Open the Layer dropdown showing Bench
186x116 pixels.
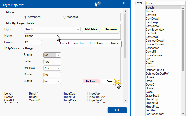[x=52, y=29]
